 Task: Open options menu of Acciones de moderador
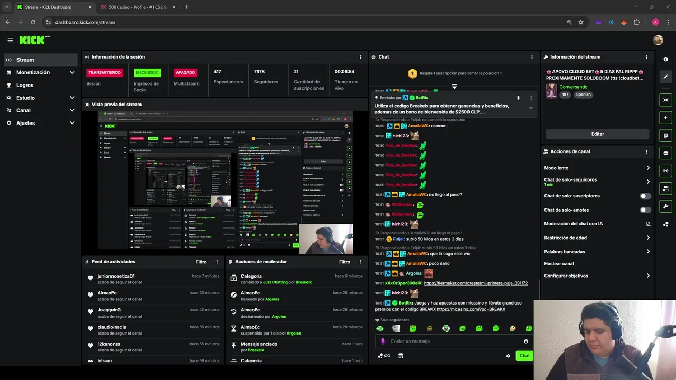(x=360, y=262)
